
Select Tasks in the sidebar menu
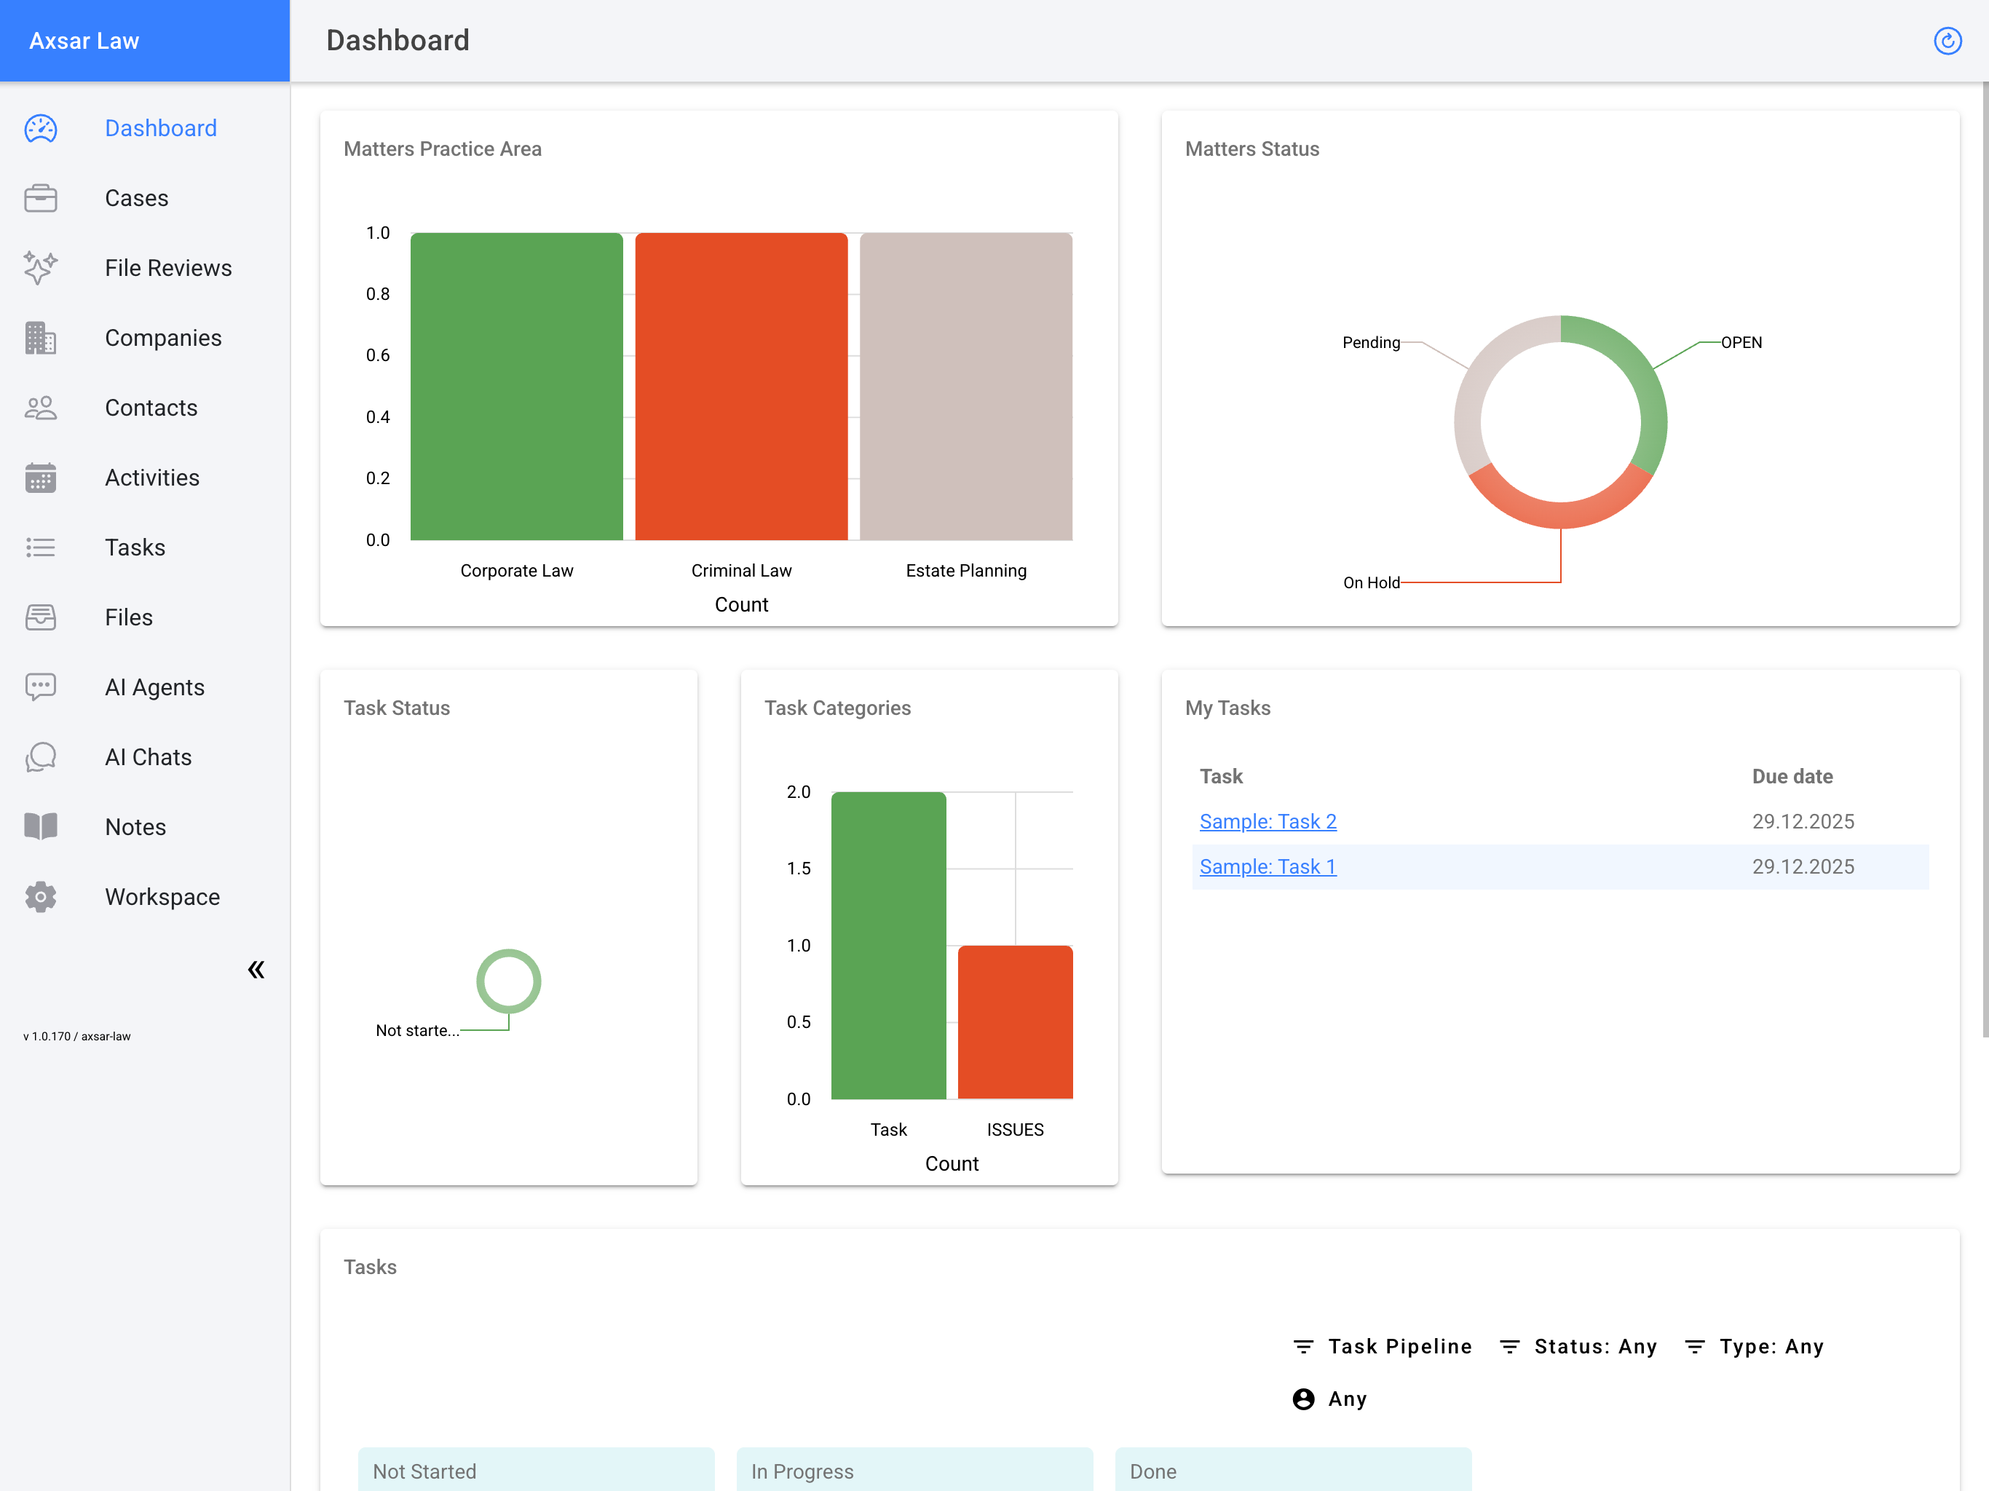pyautogui.click(x=135, y=547)
